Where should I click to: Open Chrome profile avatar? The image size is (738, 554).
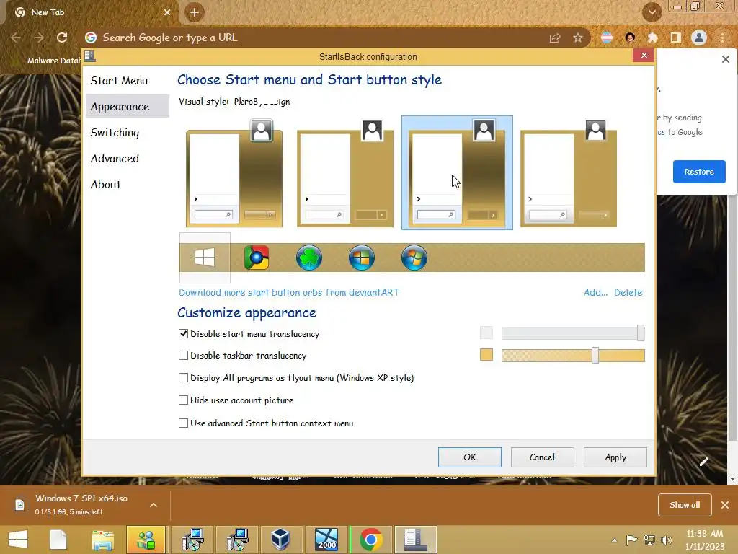[699, 38]
